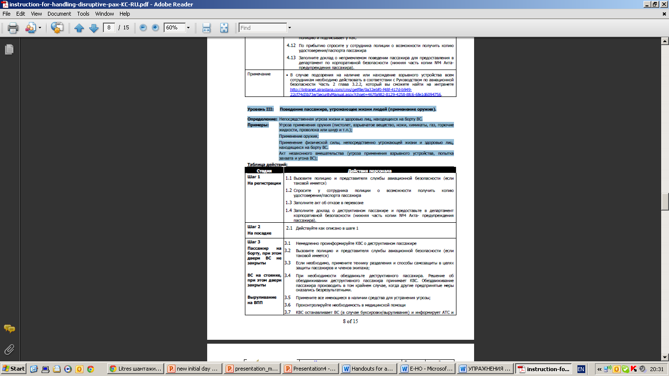
Task: Open the View menu
Action: pos(36,14)
